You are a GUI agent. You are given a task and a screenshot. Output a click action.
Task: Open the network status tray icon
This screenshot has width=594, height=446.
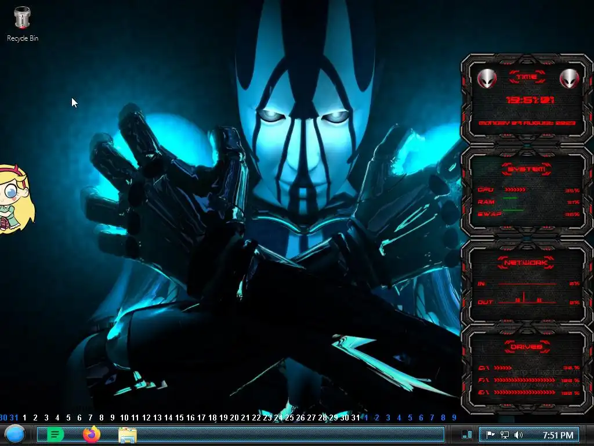[504, 435]
